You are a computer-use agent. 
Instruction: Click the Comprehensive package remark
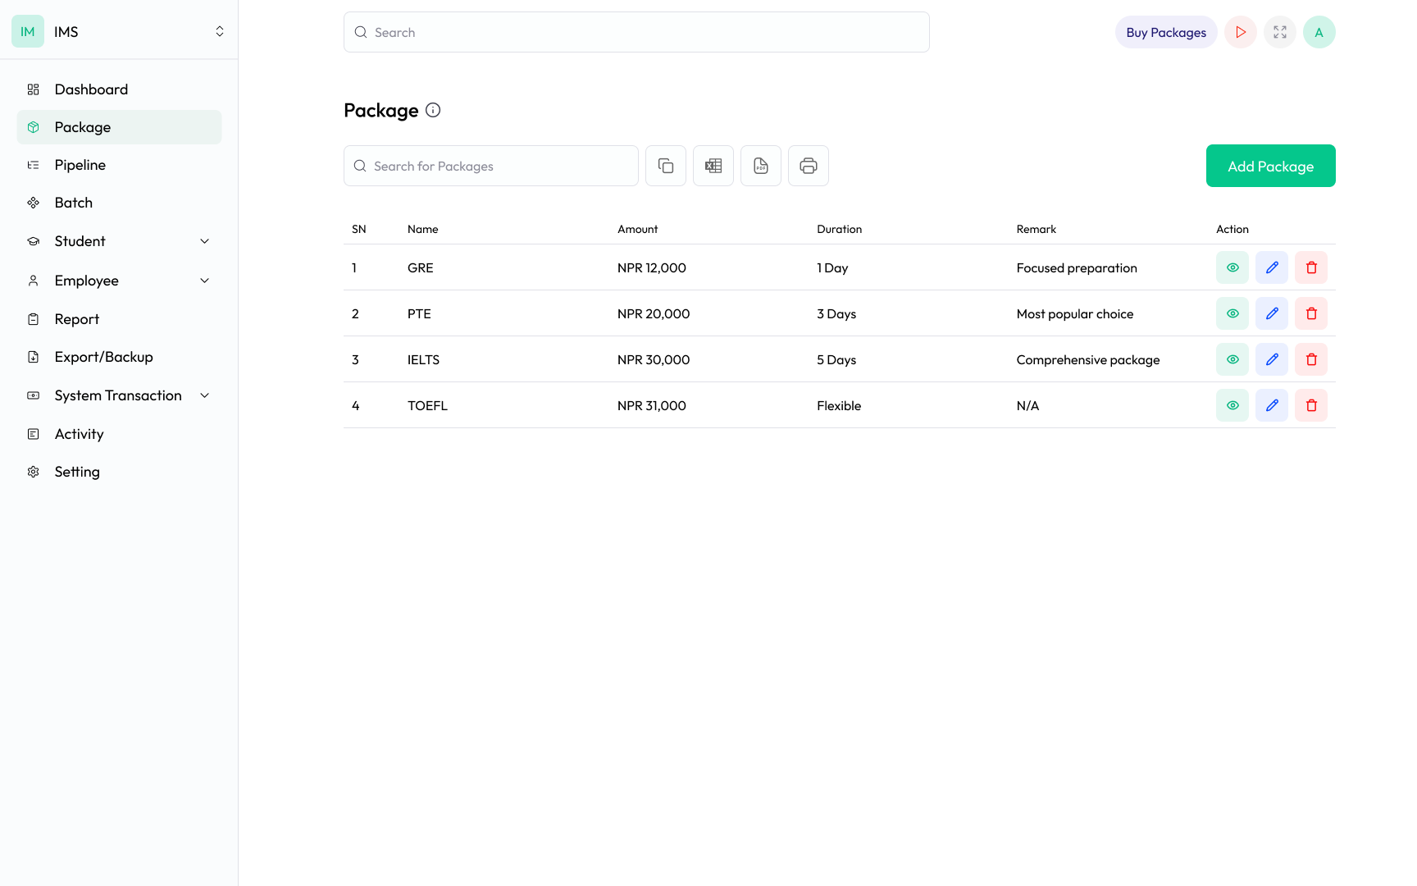(x=1088, y=359)
